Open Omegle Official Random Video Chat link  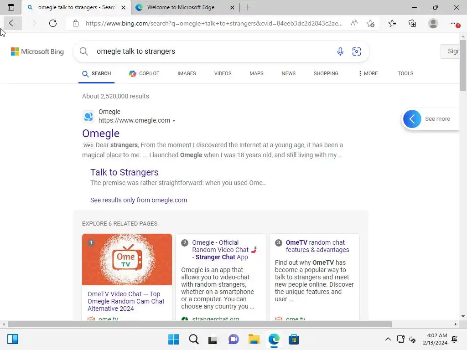224,250
